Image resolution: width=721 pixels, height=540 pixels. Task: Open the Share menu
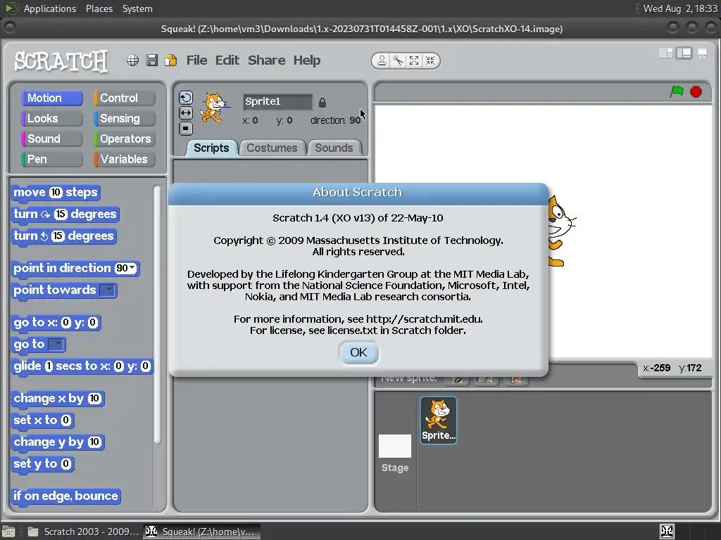[x=266, y=60]
